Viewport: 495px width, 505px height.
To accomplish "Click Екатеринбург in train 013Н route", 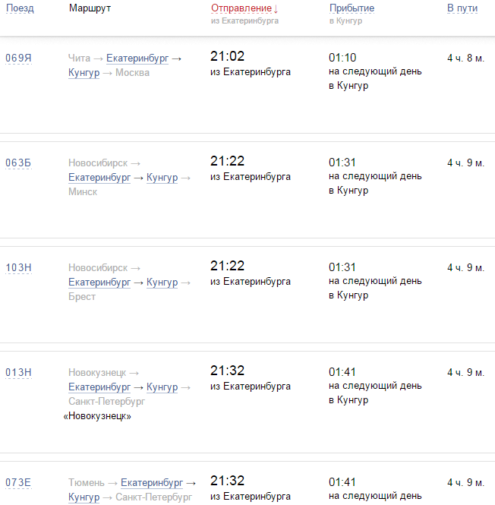I will point(99,387).
